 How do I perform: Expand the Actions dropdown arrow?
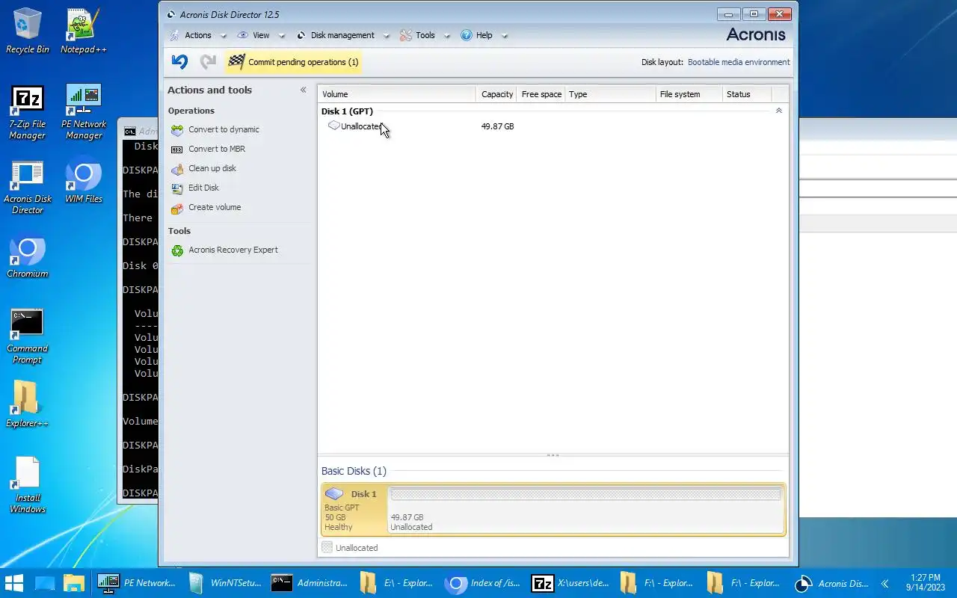[x=223, y=36]
